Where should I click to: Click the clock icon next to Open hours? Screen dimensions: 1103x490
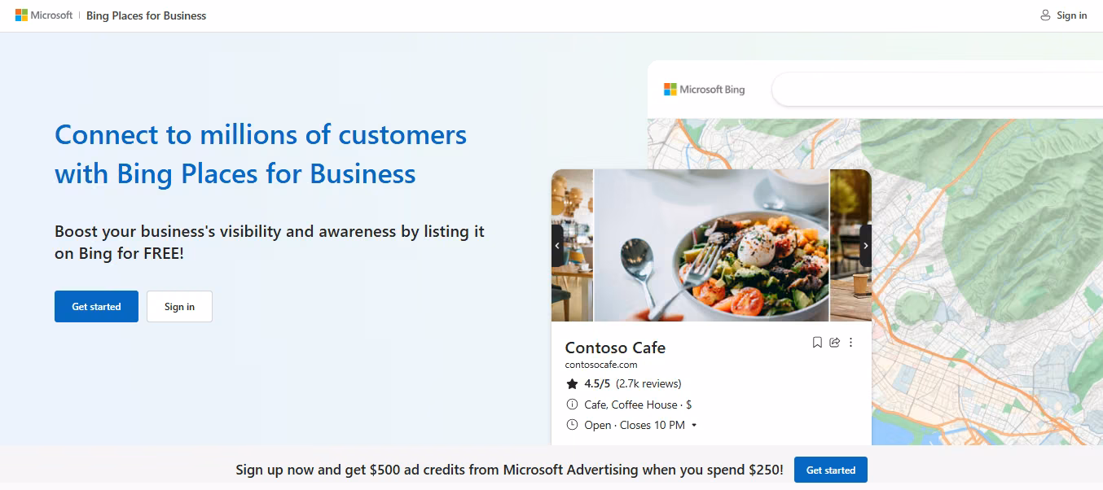[x=572, y=425]
